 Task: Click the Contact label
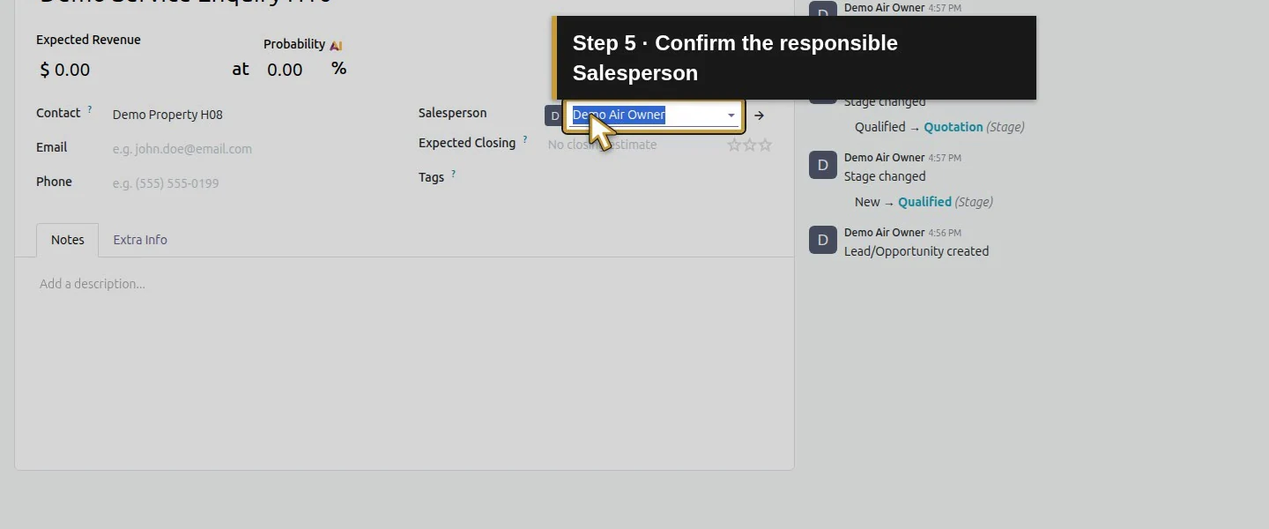58,113
